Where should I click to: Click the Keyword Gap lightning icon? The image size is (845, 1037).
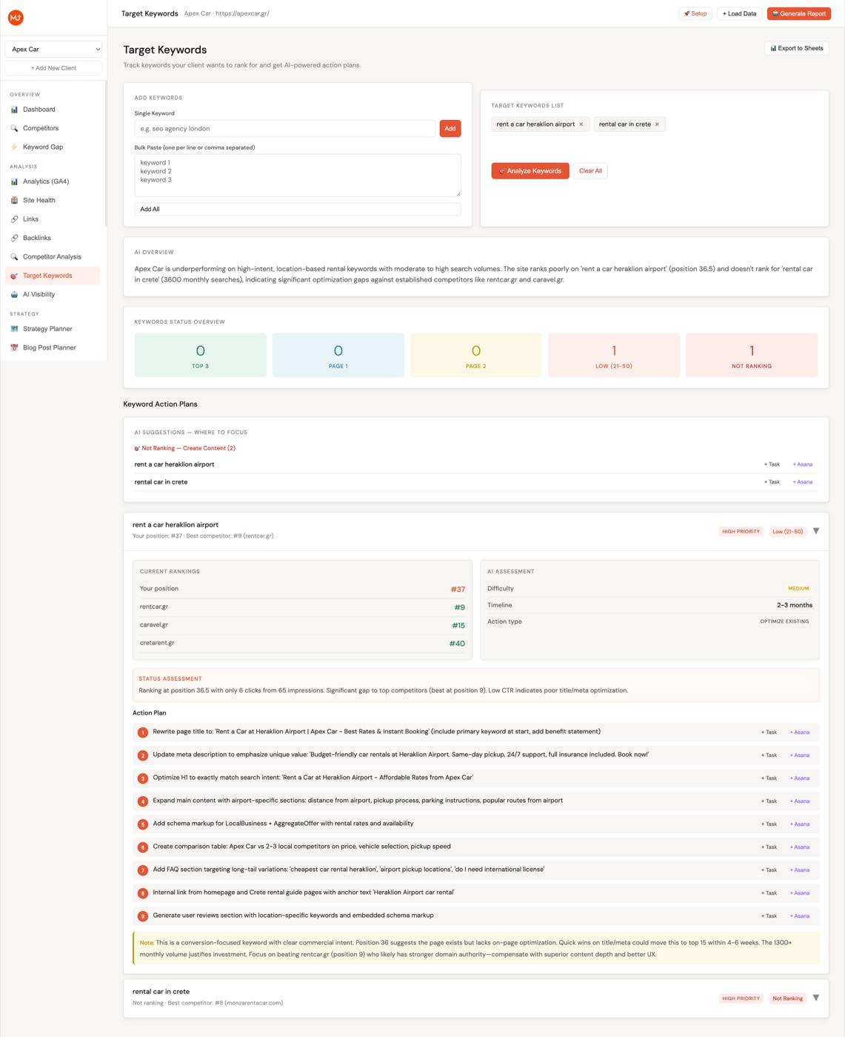[x=14, y=147]
